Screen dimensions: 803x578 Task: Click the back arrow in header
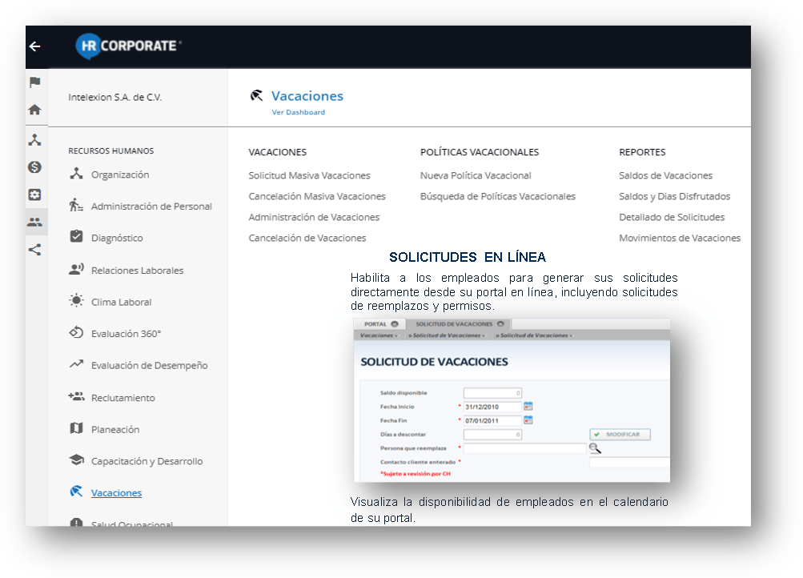34,46
